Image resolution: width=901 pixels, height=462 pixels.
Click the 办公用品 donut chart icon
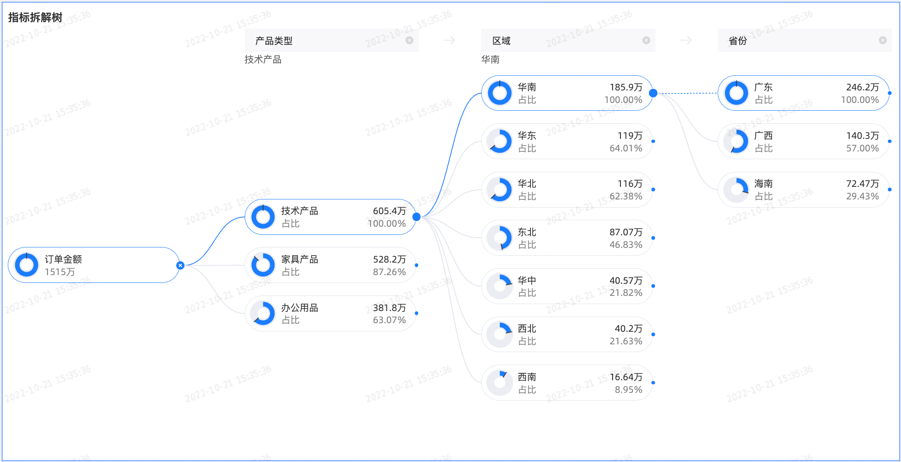pyautogui.click(x=263, y=313)
